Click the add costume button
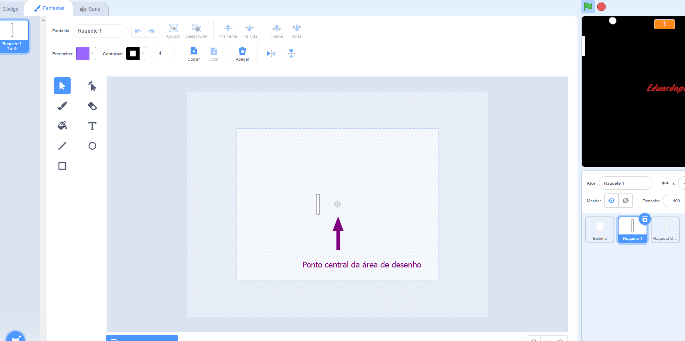The image size is (685, 341). (x=16, y=337)
